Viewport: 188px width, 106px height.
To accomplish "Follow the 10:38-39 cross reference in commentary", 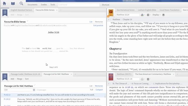I will tap(129, 87).
